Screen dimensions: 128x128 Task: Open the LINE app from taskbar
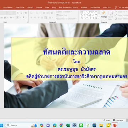pos(81,125)
